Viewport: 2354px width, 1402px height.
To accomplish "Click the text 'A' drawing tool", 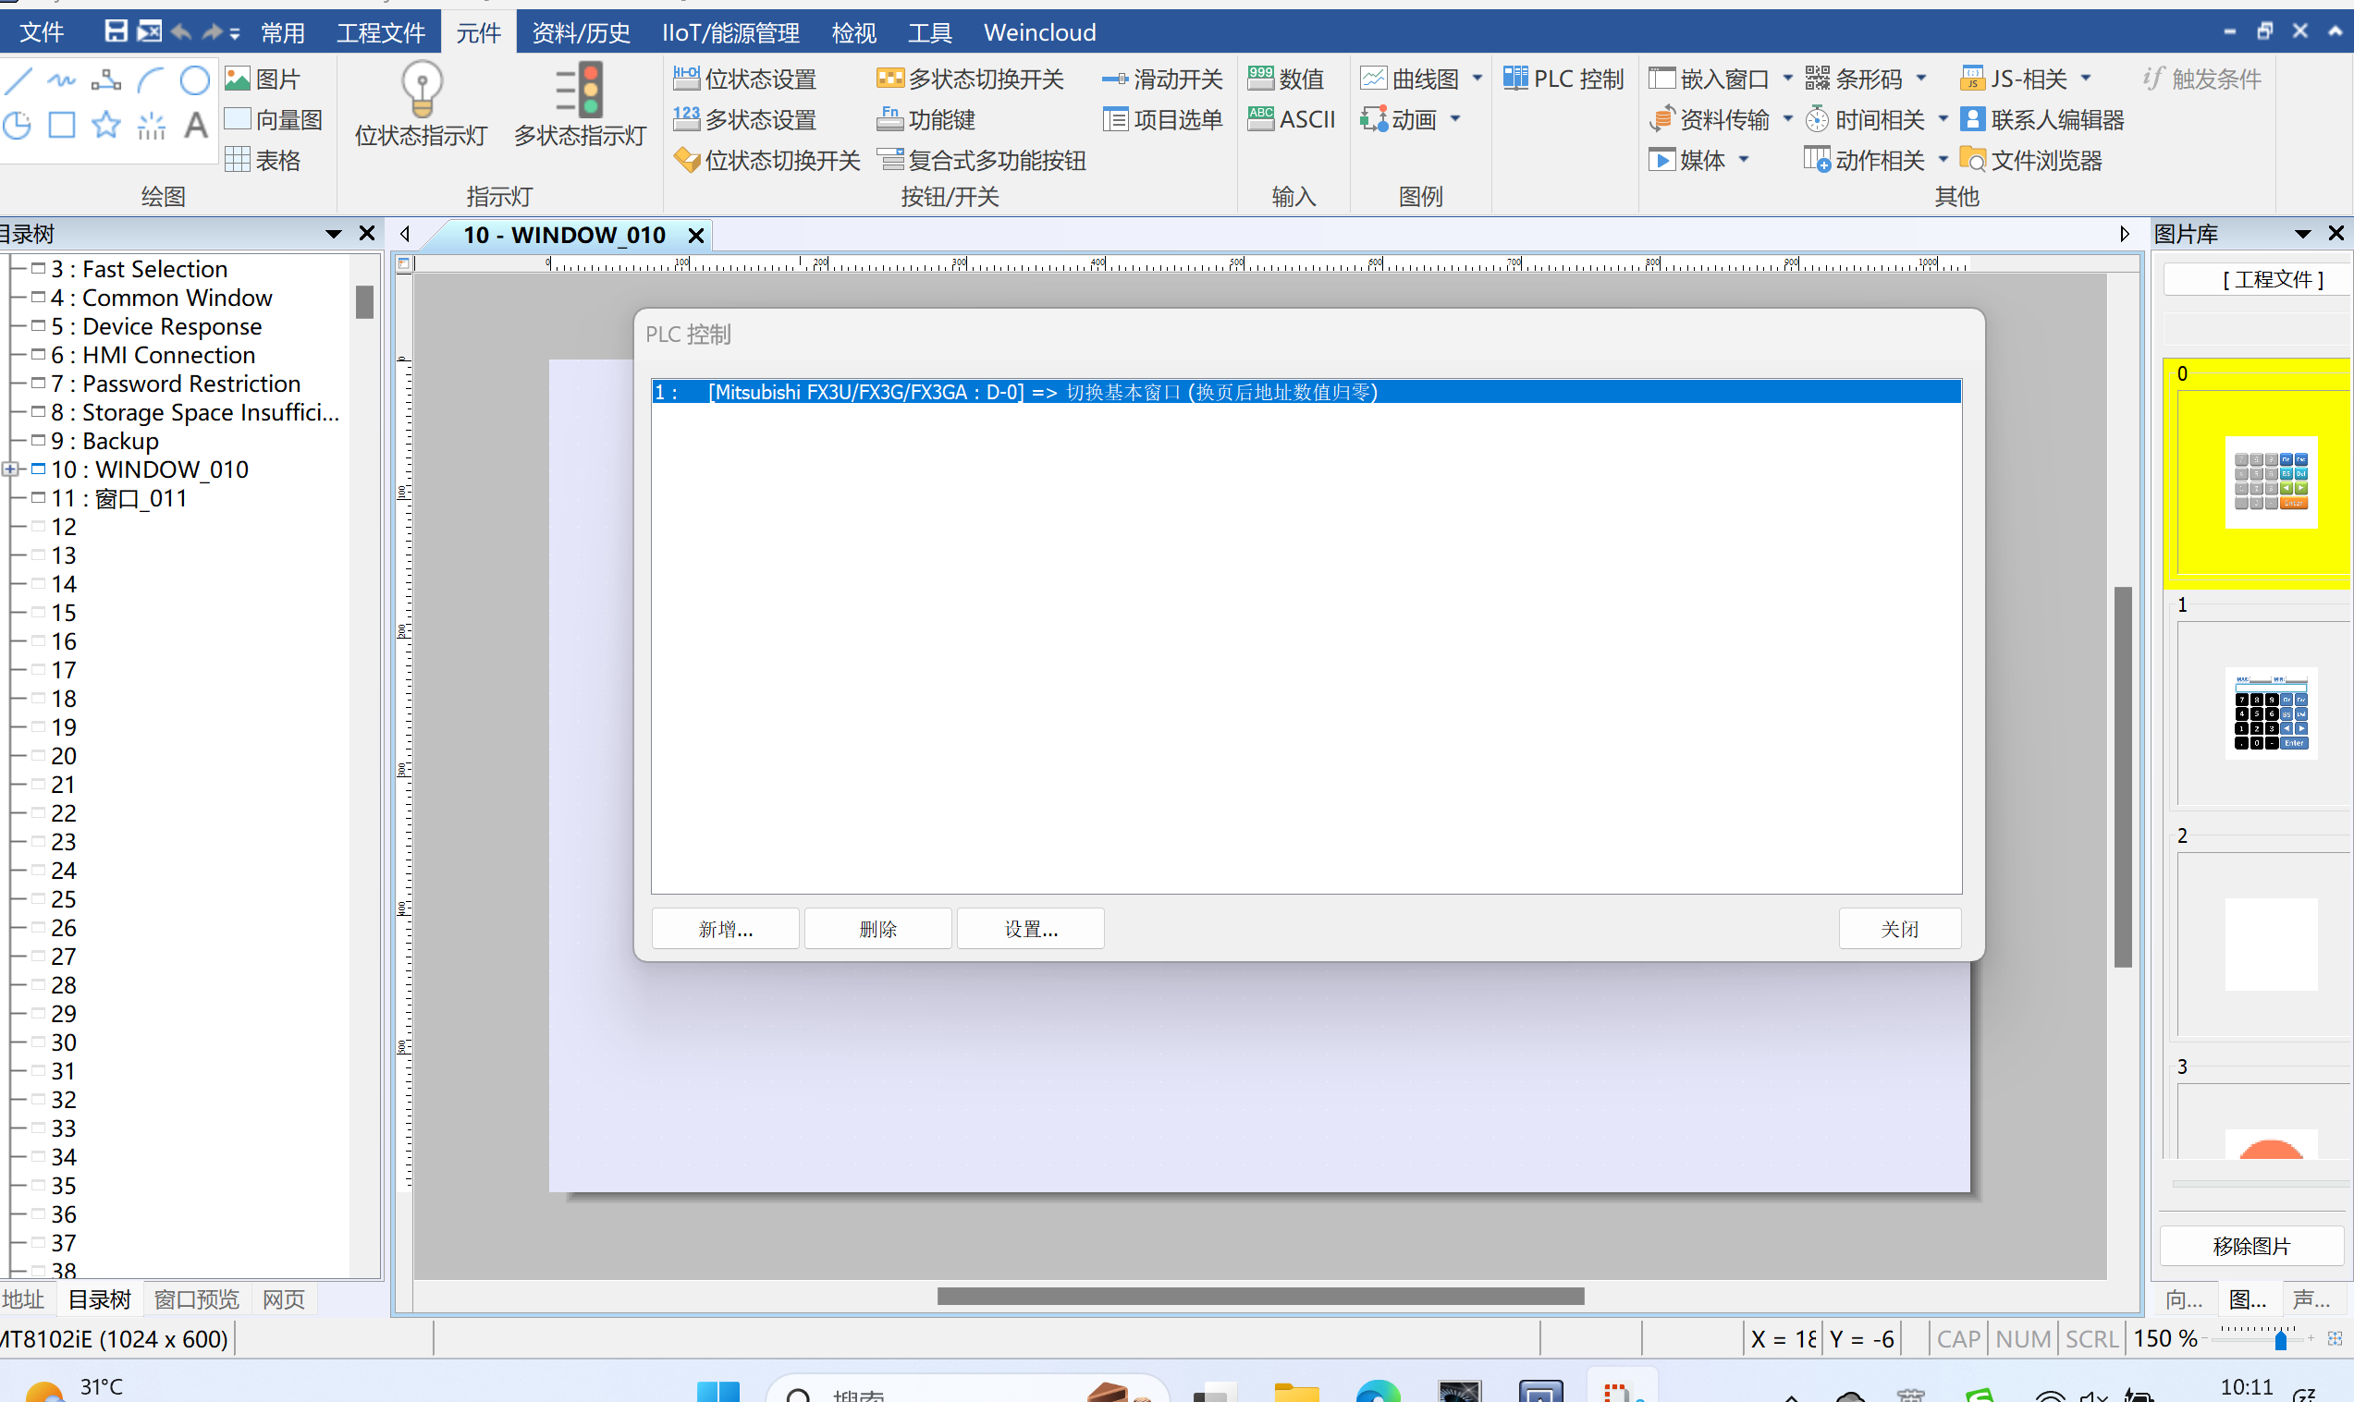I will click(195, 124).
